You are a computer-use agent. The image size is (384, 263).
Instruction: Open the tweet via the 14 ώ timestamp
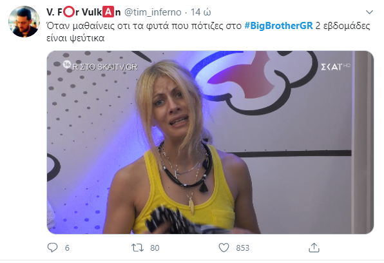(201, 12)
